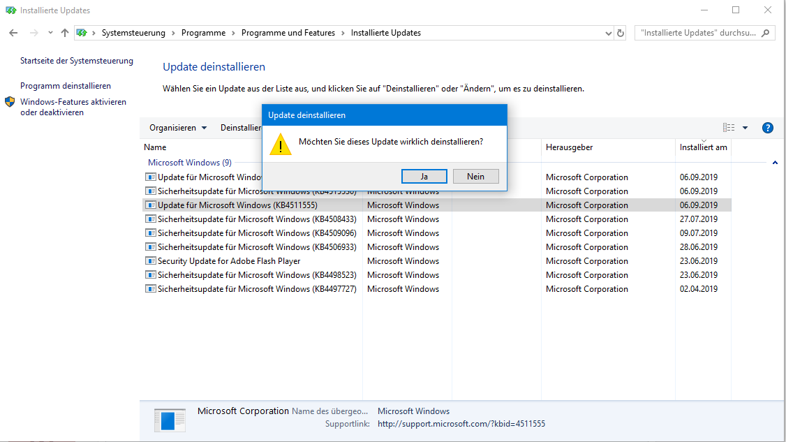Select Sicherheitsupdate KB4509096 row
This screenshot has height=442, width=786.
pos(436,233)
